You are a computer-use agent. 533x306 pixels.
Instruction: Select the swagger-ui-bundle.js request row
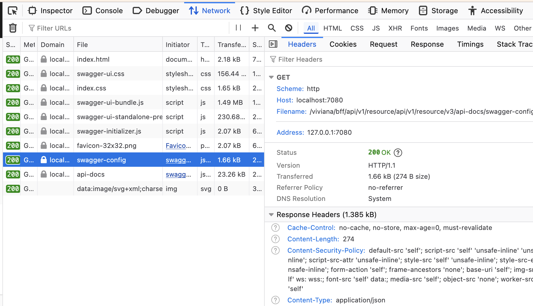pyautogui.click(x=134, y=102)
